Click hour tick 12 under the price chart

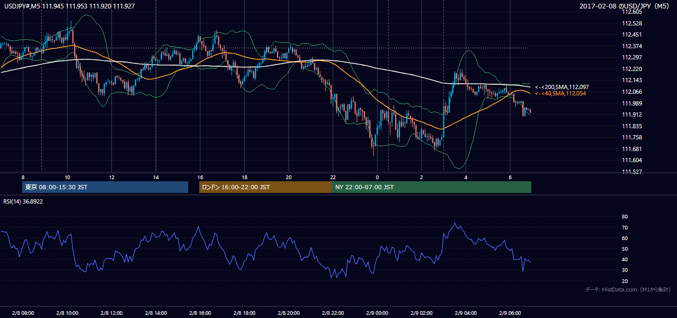(111, 176)
